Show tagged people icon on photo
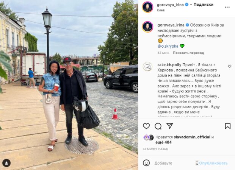This screenshot has width=235, height=170. 6,163
